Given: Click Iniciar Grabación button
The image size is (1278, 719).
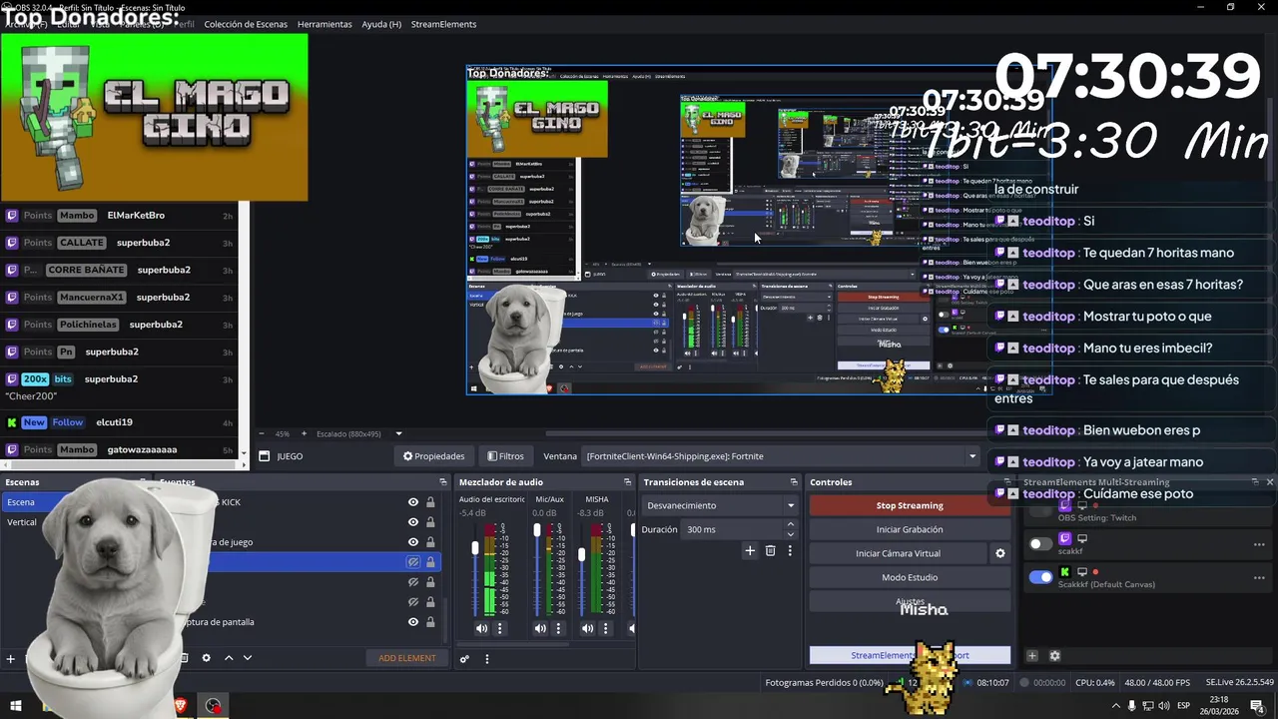Looking at the screenshot, I should [910, 529].
